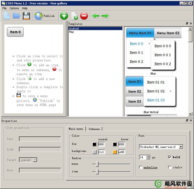
Task: Close the Properties panel
Action: click(191, 121)
